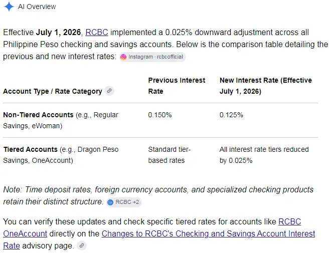This screenshot has width=333, height=253.
Task: Click Account Type / Rate Category header text
Action: coord(53,91)
